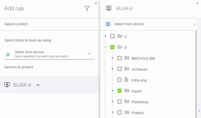This screenshot has height=118, width=201.
Task: Open the Select from devices dropdown
Action: [89, 54]
